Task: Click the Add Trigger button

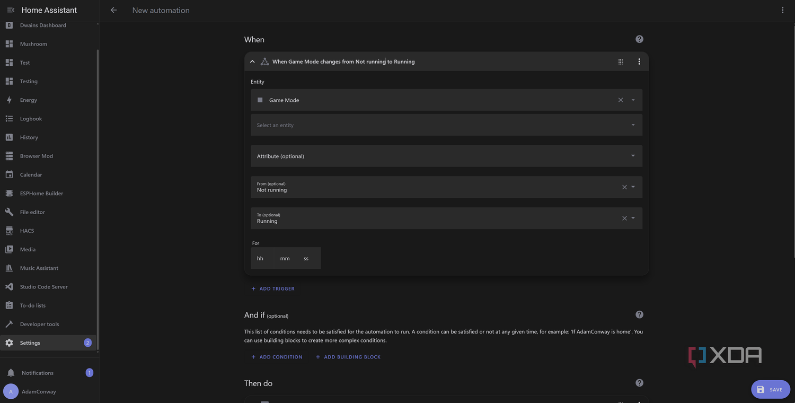Action: coord(273,288)
